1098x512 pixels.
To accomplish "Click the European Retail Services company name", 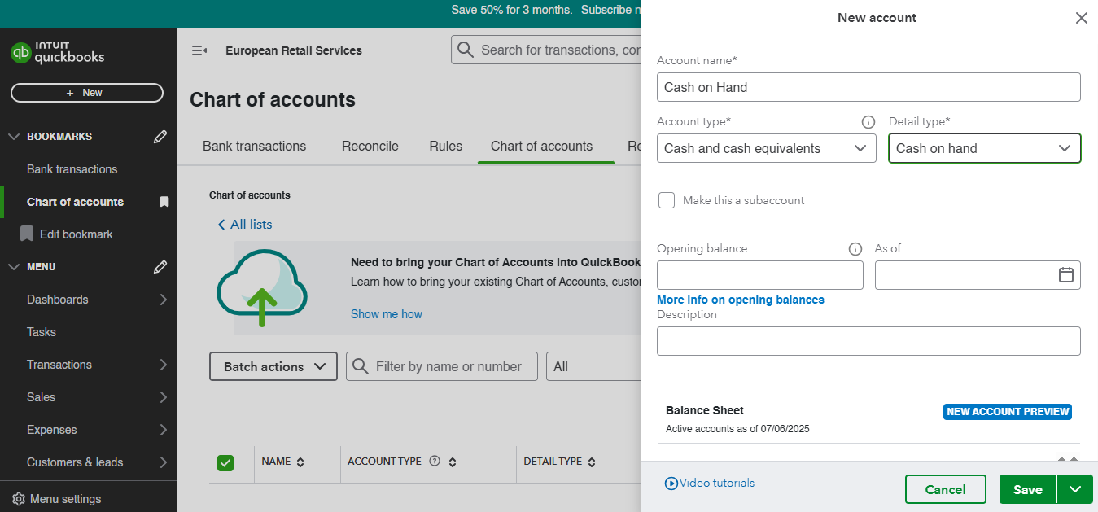I will coord(294,50).
